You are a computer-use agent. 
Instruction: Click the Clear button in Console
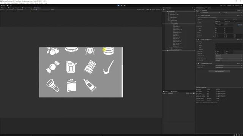click(164, 93)
